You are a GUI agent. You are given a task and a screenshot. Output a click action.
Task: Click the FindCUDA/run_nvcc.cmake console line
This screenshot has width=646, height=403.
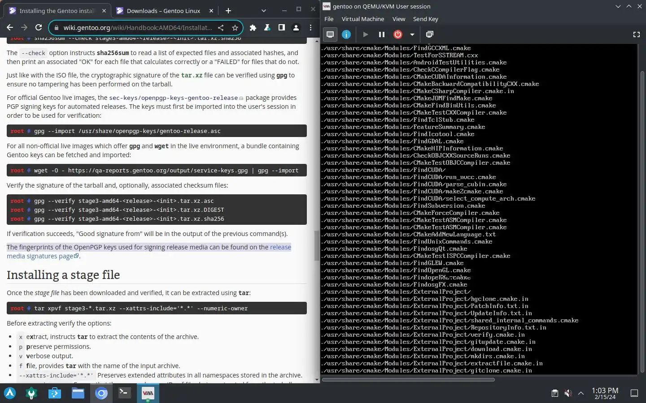409,177
